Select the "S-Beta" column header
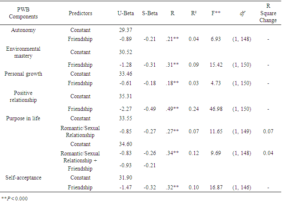Image resolution: width=282 pixels, height=202 pixels. (x=150, y=13)
